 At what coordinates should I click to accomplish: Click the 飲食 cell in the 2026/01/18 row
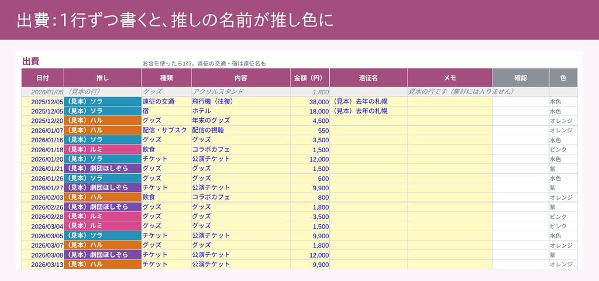click(167, 149)
